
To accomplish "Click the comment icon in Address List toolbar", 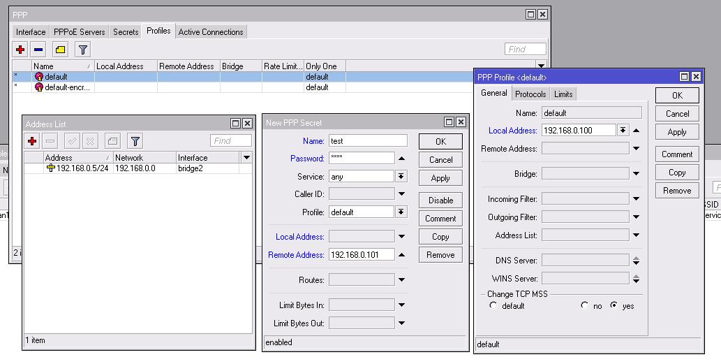I will click(113, 141).
